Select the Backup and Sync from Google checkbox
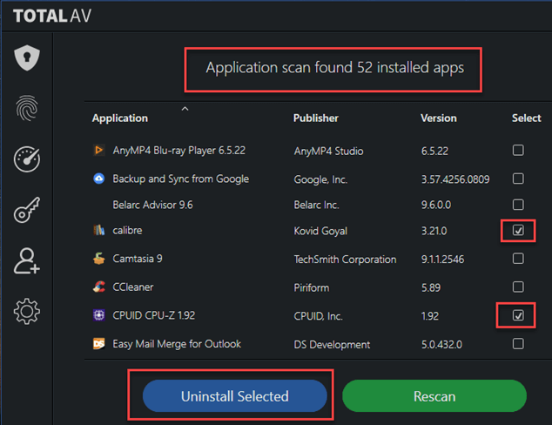552x425 pixels. (518, 179)
